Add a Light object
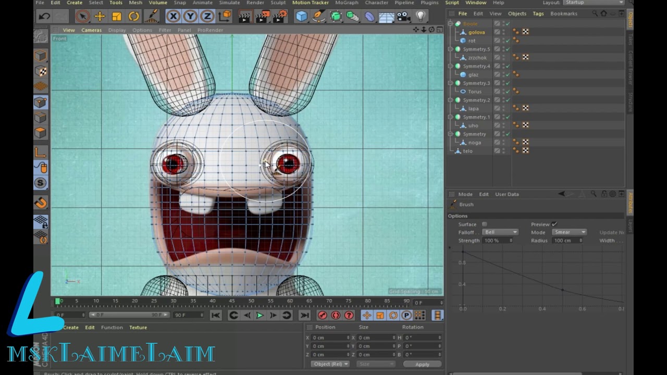This screenshot has height=375, width=667. (421, 16)
